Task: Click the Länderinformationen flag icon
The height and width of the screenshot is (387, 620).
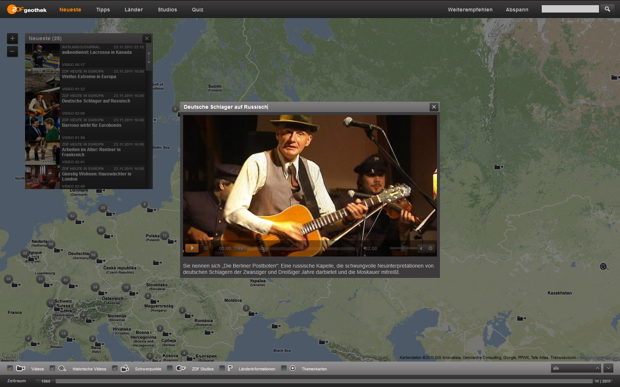Action: tap(230, 368)
